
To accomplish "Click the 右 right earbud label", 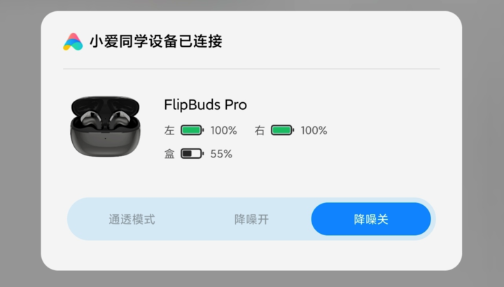I will point(260,130).
